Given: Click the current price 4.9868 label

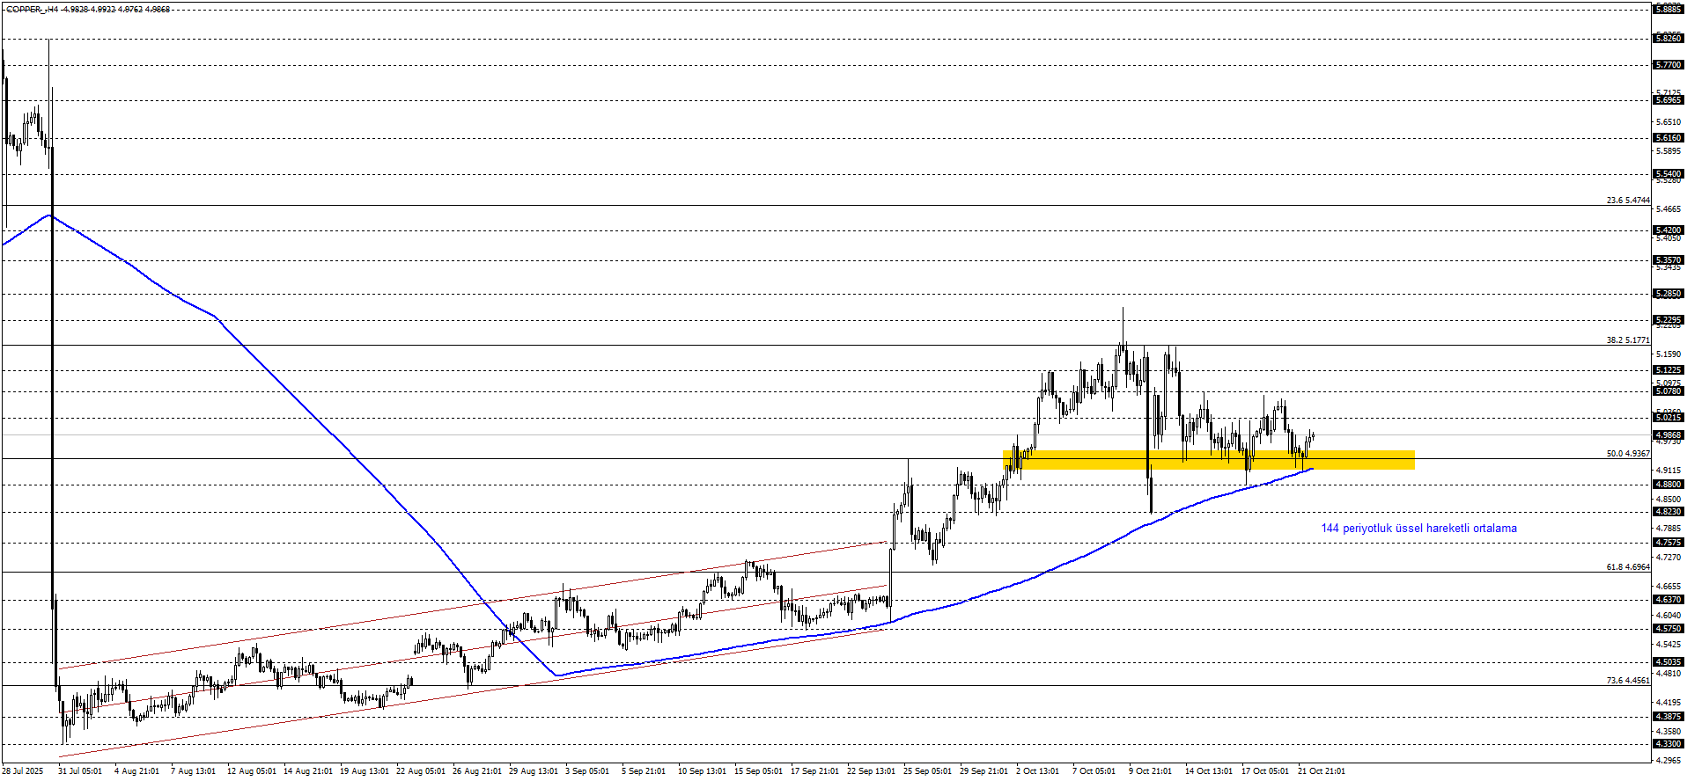Looking at the screenshot, I should click(1669, 435).
